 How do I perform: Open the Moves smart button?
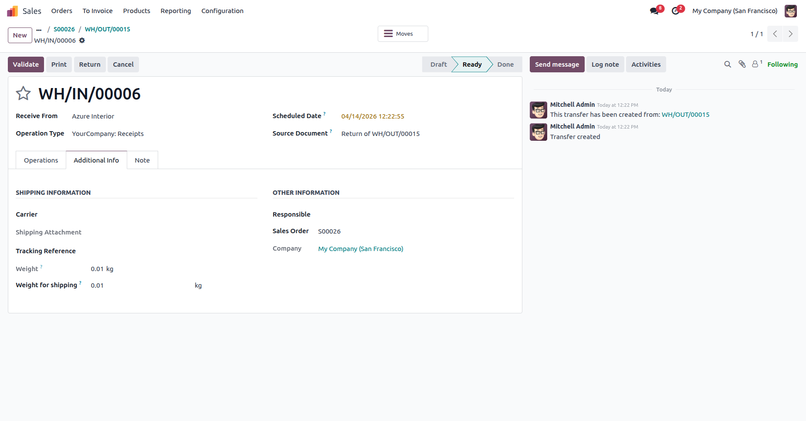(403, 34)
